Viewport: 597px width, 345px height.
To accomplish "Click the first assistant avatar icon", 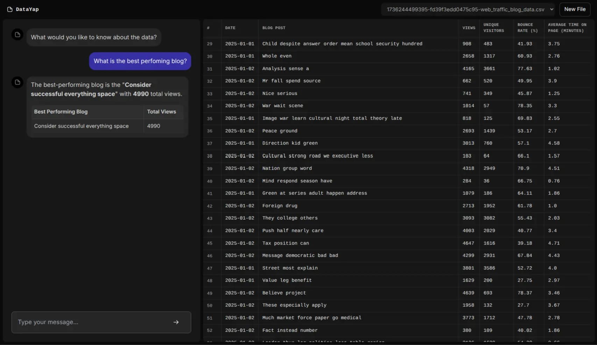I will pyautogui.click(x=17, y=35).
